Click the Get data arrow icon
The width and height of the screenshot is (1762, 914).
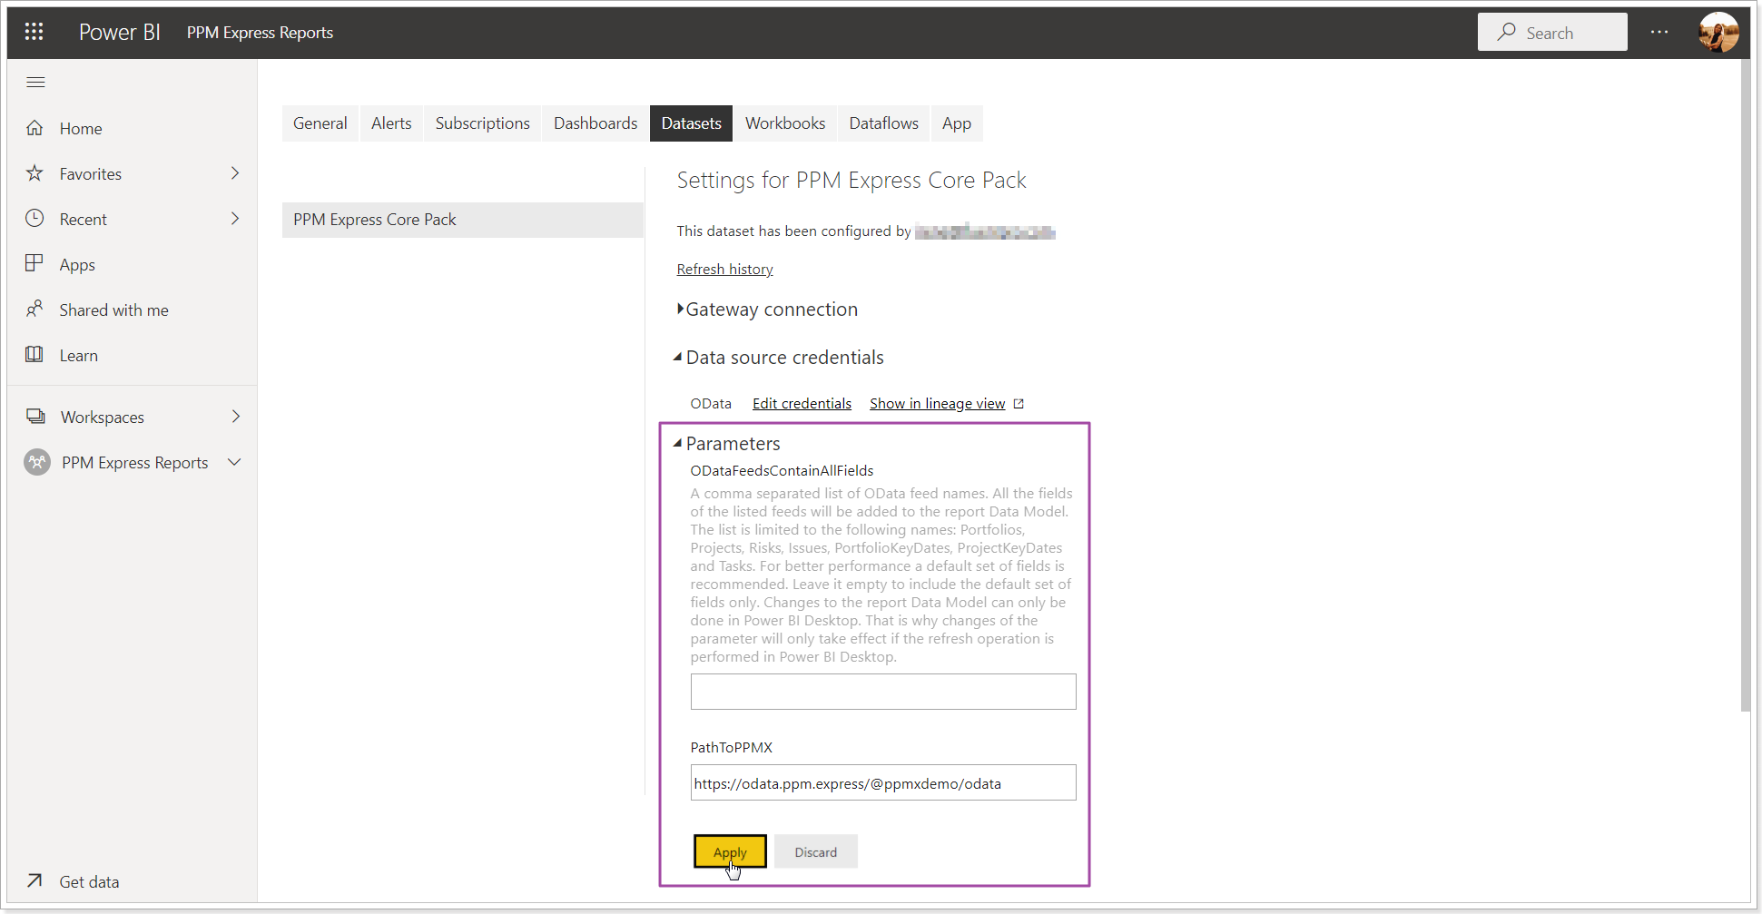click(34, 880)
